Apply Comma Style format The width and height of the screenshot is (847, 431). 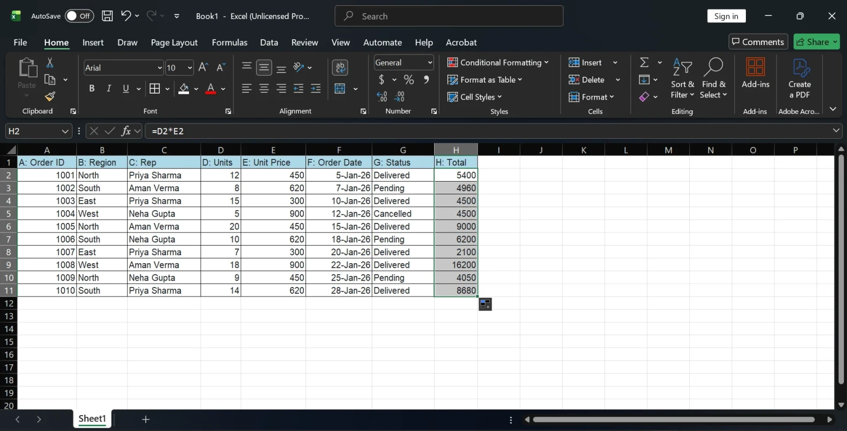(x=426, y=79)
